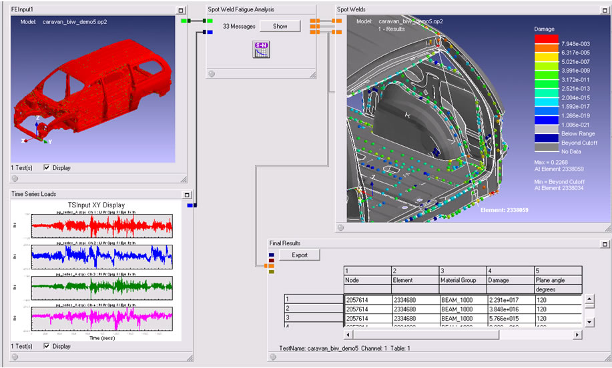
Task: Select row 2 header in results table
Action: [x=314, y=308]
